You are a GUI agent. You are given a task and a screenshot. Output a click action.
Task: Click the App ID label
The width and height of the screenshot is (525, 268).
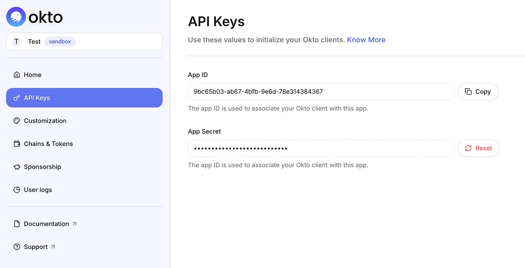(x=198, y=75)
